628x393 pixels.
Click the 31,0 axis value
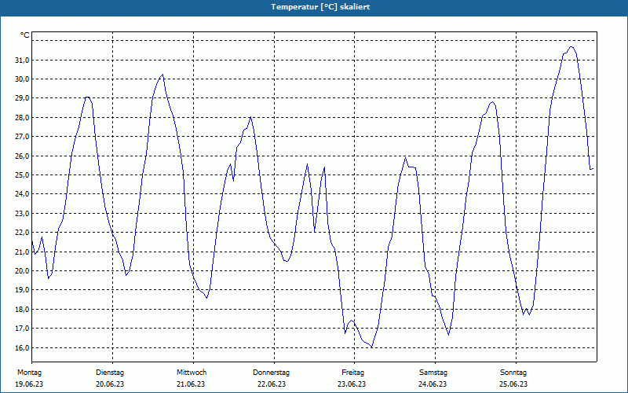point(22,61)
